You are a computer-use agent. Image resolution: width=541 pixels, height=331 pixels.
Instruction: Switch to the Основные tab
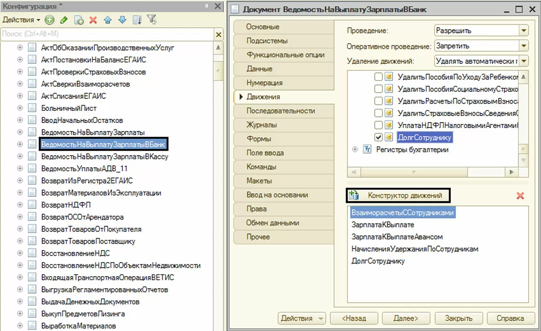click(x=284, y=27)
